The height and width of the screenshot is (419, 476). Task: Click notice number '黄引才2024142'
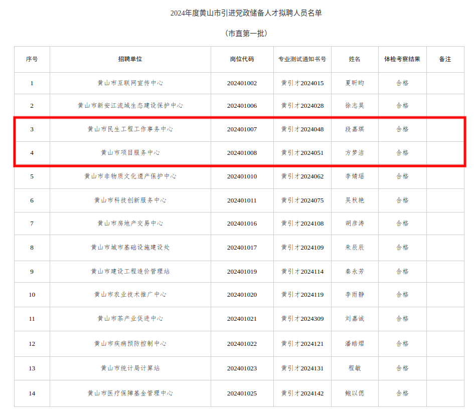point(302,393)
